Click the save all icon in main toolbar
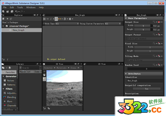 (12, 12)
